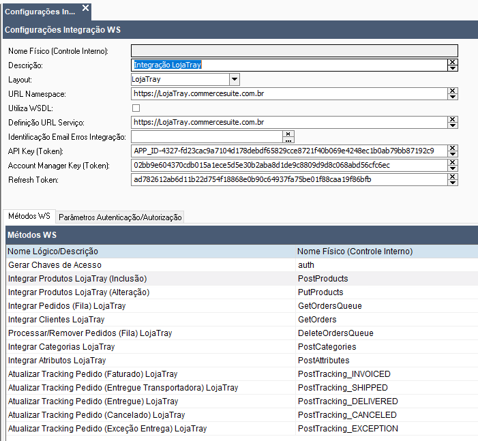Clear the Definição URL Serviço field with its X icon
Screen dimensions: 478x441
pos(452,119)
